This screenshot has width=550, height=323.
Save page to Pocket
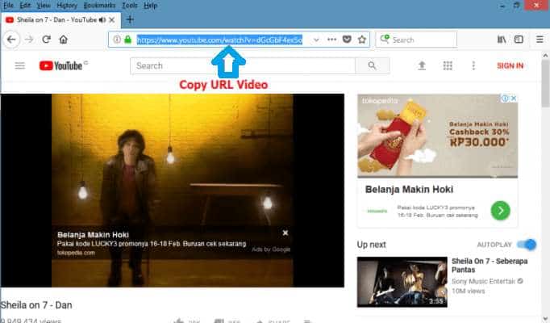click(347, 40)
